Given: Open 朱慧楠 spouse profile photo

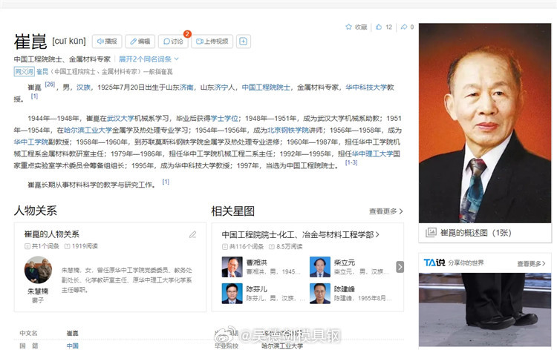Looking at the screenshot, I should 38,270.
